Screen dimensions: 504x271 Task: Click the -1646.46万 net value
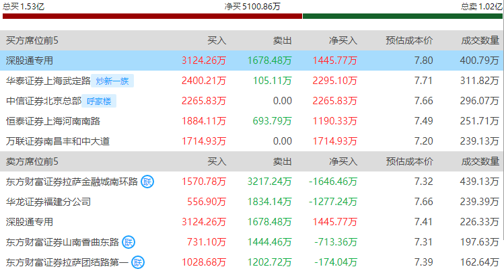coord(333,182)
